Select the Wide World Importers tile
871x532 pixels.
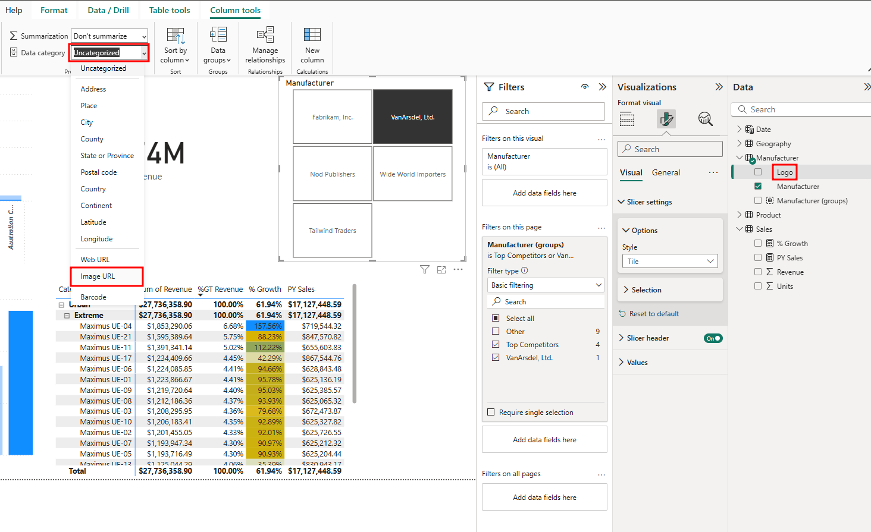click(413, 174)
